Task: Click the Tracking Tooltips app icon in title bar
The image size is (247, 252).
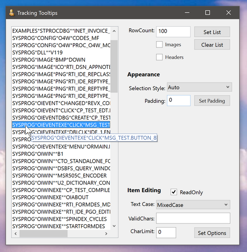Action: pos(12,13)
